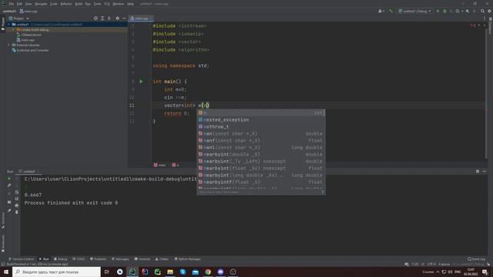Screen dimensions: 493x277
Task: Open Run tool window gear settings
Action: coord(478,172)
